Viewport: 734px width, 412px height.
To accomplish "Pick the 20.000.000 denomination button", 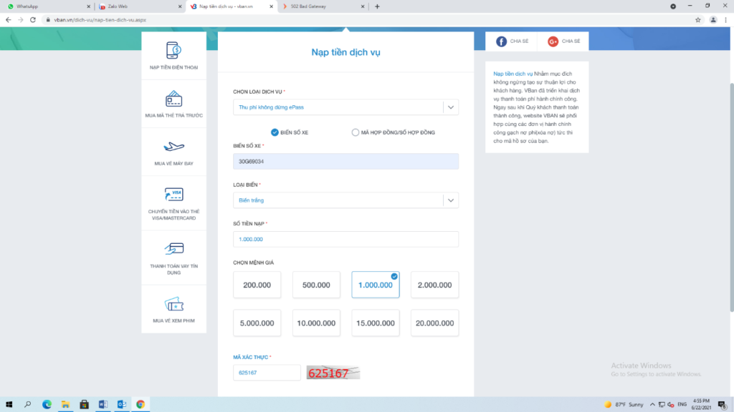I will point(435,323).
